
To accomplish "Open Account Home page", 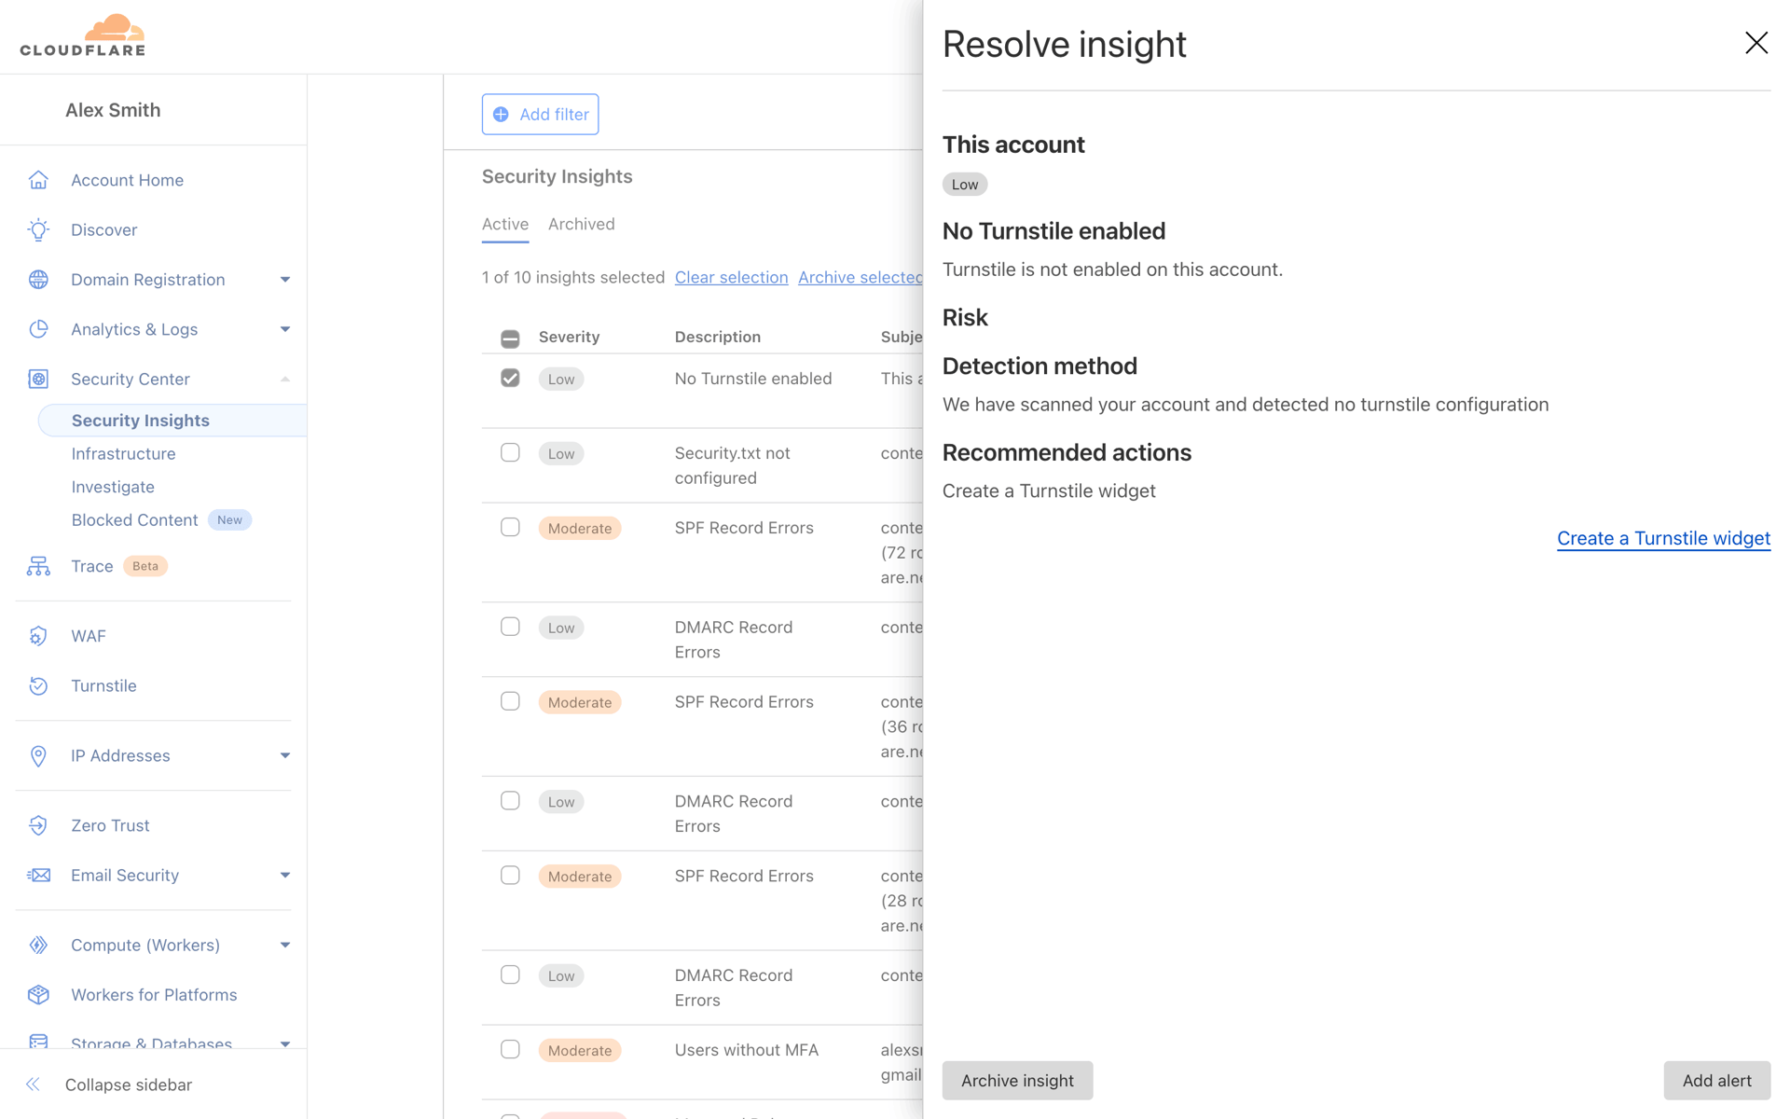I will 127,180.
